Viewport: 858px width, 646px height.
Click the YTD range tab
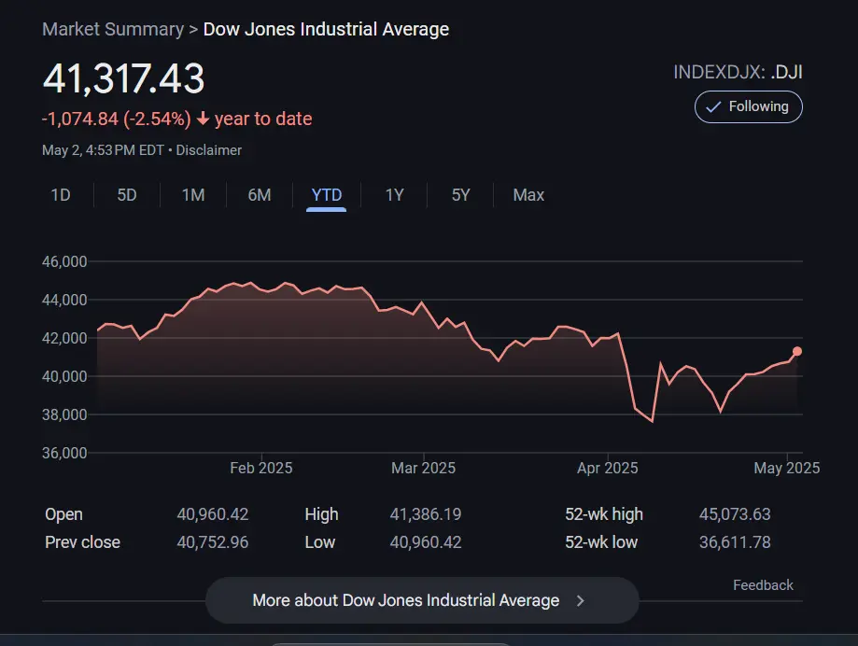coord(327,195)
